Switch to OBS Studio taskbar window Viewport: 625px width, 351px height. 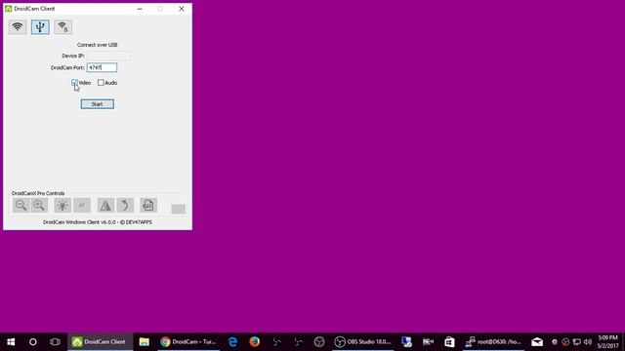point(362,342)
